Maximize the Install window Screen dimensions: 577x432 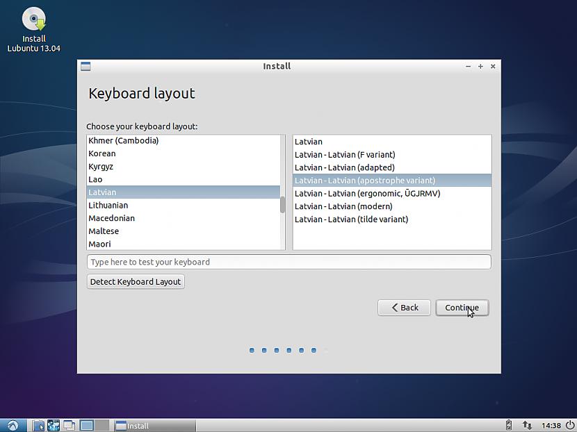pyautogui.click(x=480, y=67)
